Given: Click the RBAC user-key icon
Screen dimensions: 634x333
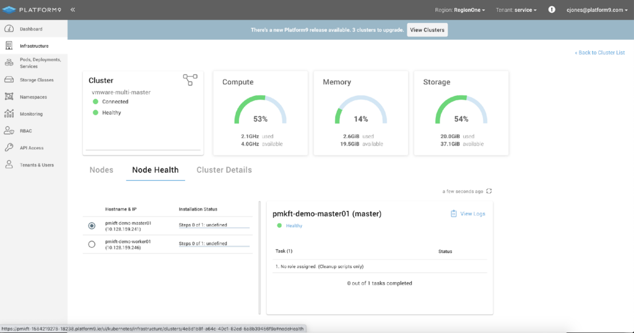Looking at the screenshot, I should coord(9,131).
